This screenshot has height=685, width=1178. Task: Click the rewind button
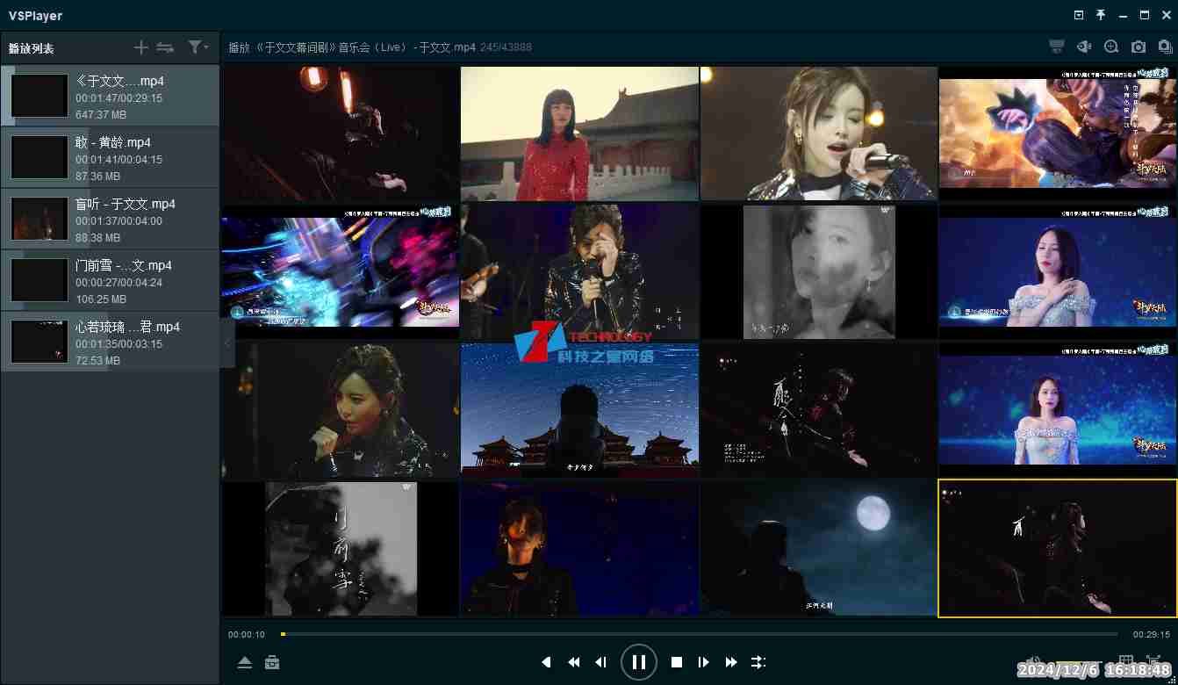coord(573,662)
